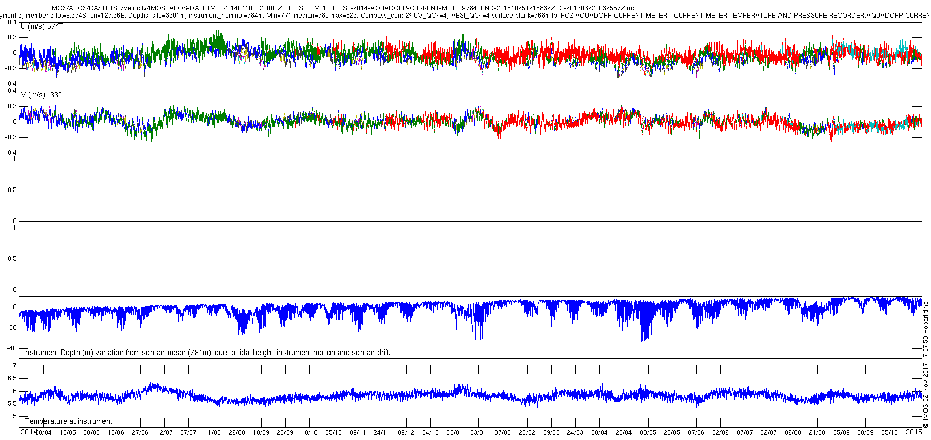
Task: Select the 25/10 date tick label
Action: 333,433
